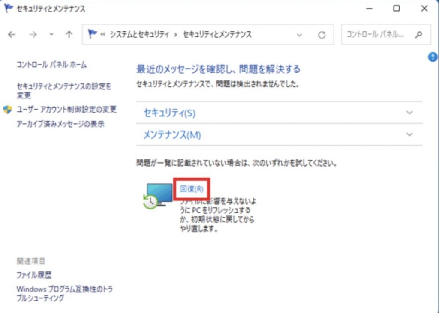Image resolution: width=439 pixels, height=313 pixels.
Task: Expand the セキュリティ(S) section header
Action: (279, 113)
